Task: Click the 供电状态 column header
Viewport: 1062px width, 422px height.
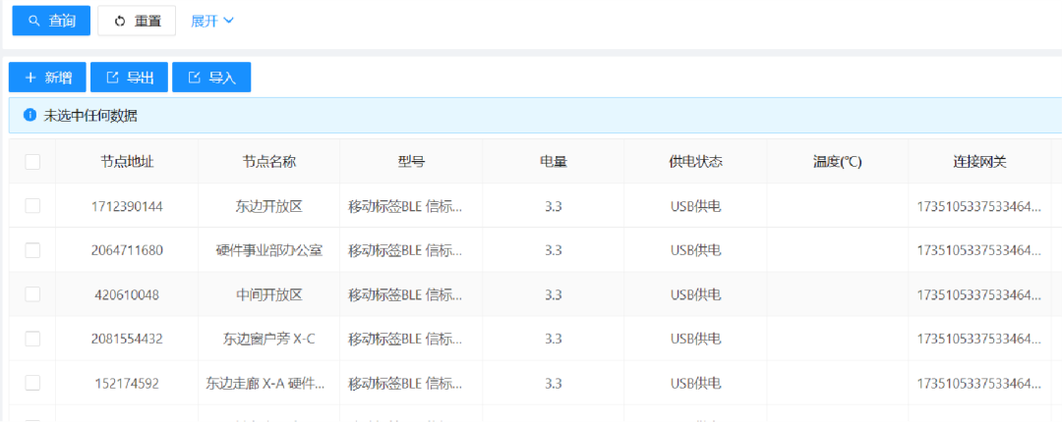Action: (x=695, y=162)
